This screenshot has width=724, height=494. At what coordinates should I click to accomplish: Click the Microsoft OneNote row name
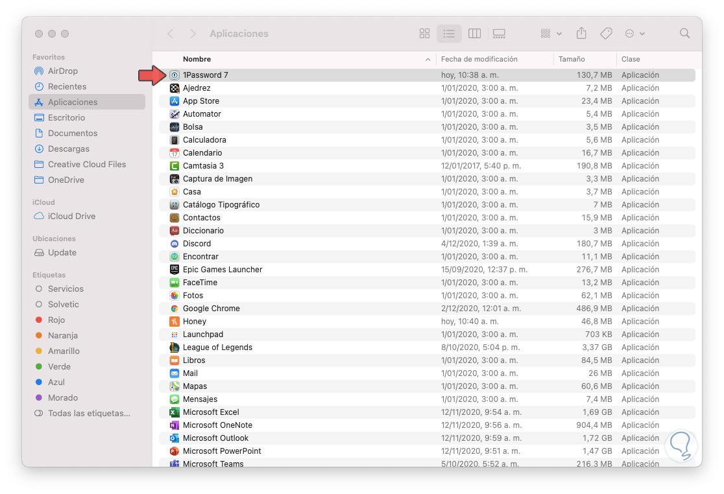point(217,425)
